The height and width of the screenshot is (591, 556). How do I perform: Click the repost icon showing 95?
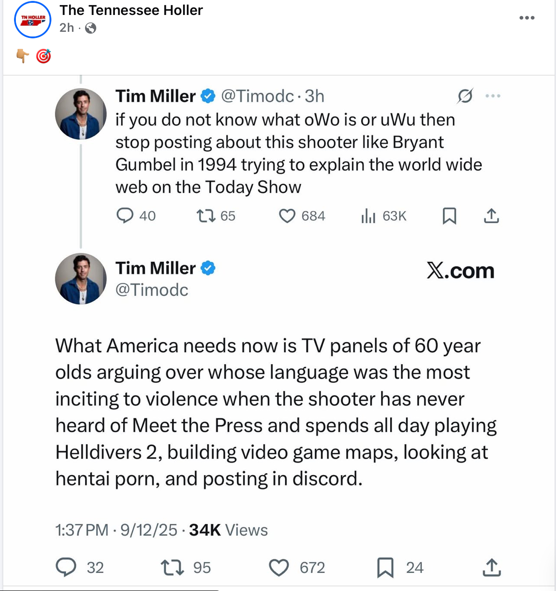point(172,567)
